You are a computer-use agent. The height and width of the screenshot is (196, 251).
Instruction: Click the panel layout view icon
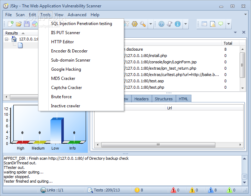(204, 24)
